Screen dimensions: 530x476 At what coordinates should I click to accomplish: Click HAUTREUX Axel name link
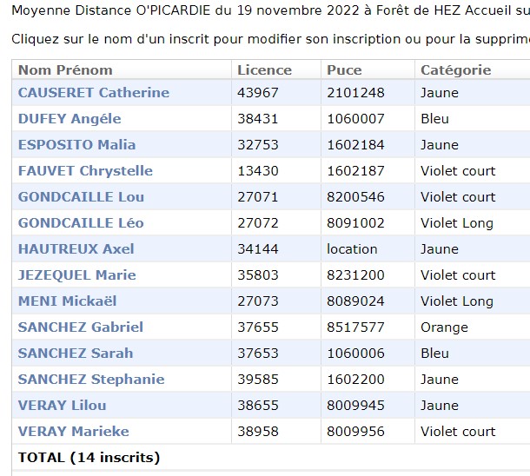pyautogui.click(x=76, y=249)
